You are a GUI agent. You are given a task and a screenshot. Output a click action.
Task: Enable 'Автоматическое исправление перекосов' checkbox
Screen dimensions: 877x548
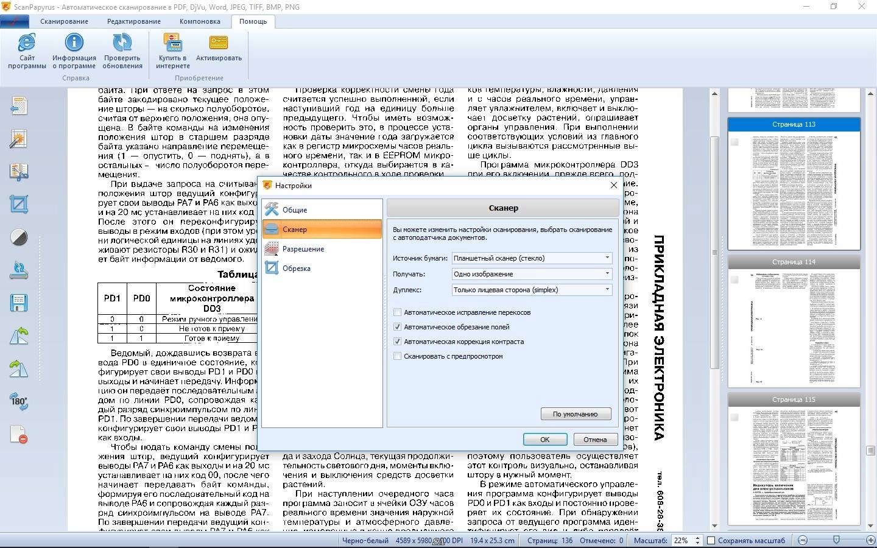click(x=398, y=312)
